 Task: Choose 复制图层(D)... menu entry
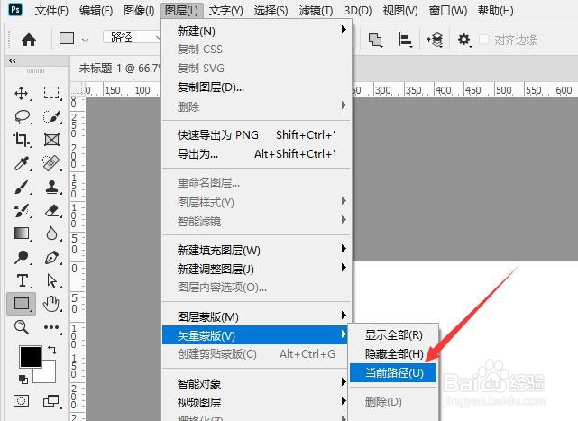pyautogui.click(x=257, y=87)
